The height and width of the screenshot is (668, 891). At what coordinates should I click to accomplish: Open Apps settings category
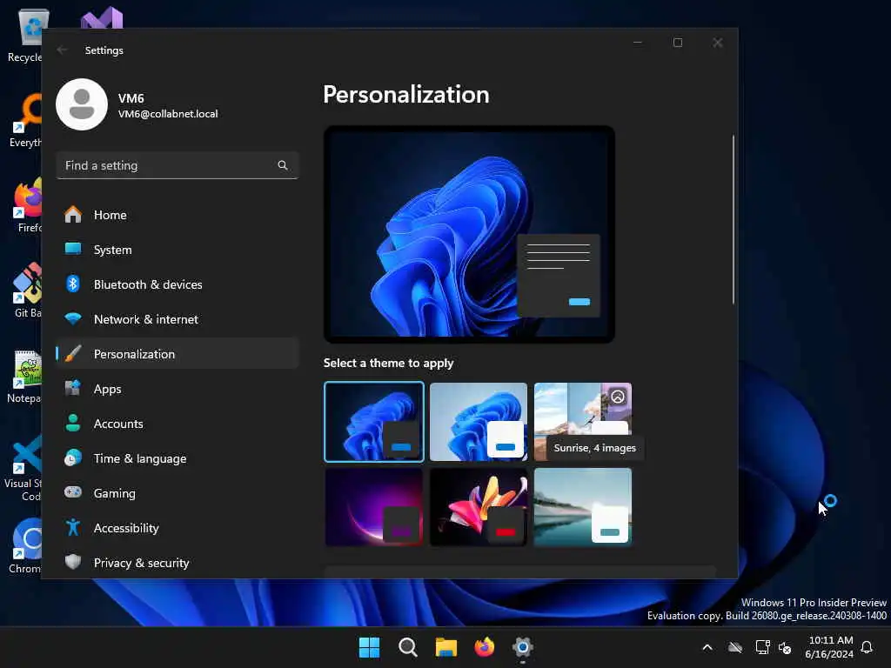[x=178, y=389]
